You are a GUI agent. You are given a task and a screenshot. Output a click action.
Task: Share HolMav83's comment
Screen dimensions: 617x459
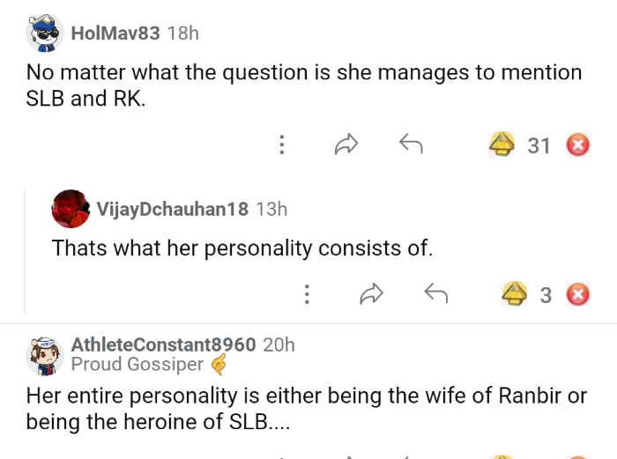pyautogui.click(x=346, y=145)
